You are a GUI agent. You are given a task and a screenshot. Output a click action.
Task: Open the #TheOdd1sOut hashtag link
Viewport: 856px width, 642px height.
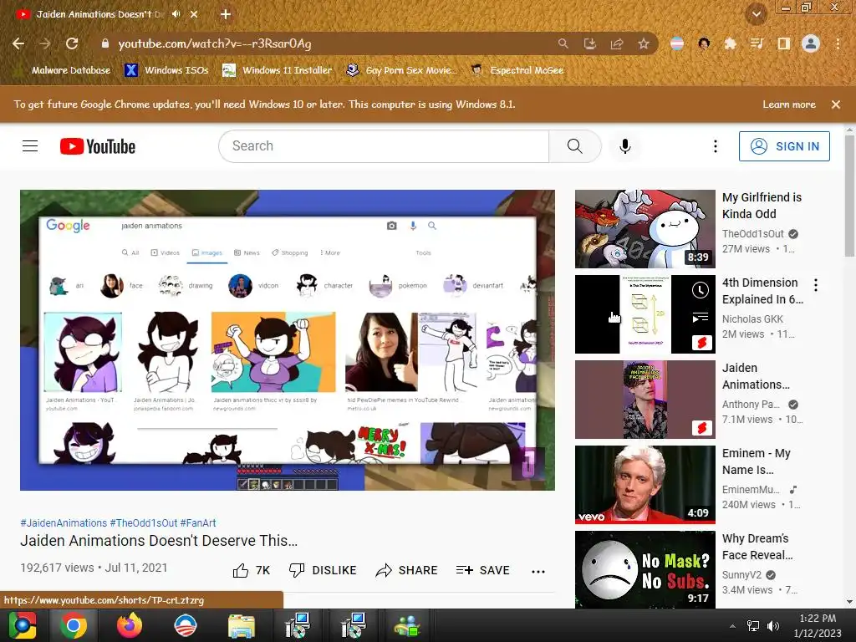pos(144,523)
